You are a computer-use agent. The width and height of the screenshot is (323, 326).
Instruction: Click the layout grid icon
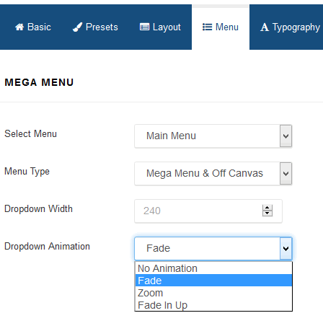[144, 27]
